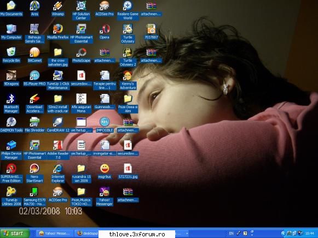
Task: Expand hidden system tray icons arrow
Action: 283,233
